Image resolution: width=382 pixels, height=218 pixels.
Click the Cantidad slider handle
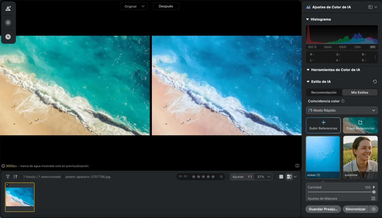(x=374, y=192)
